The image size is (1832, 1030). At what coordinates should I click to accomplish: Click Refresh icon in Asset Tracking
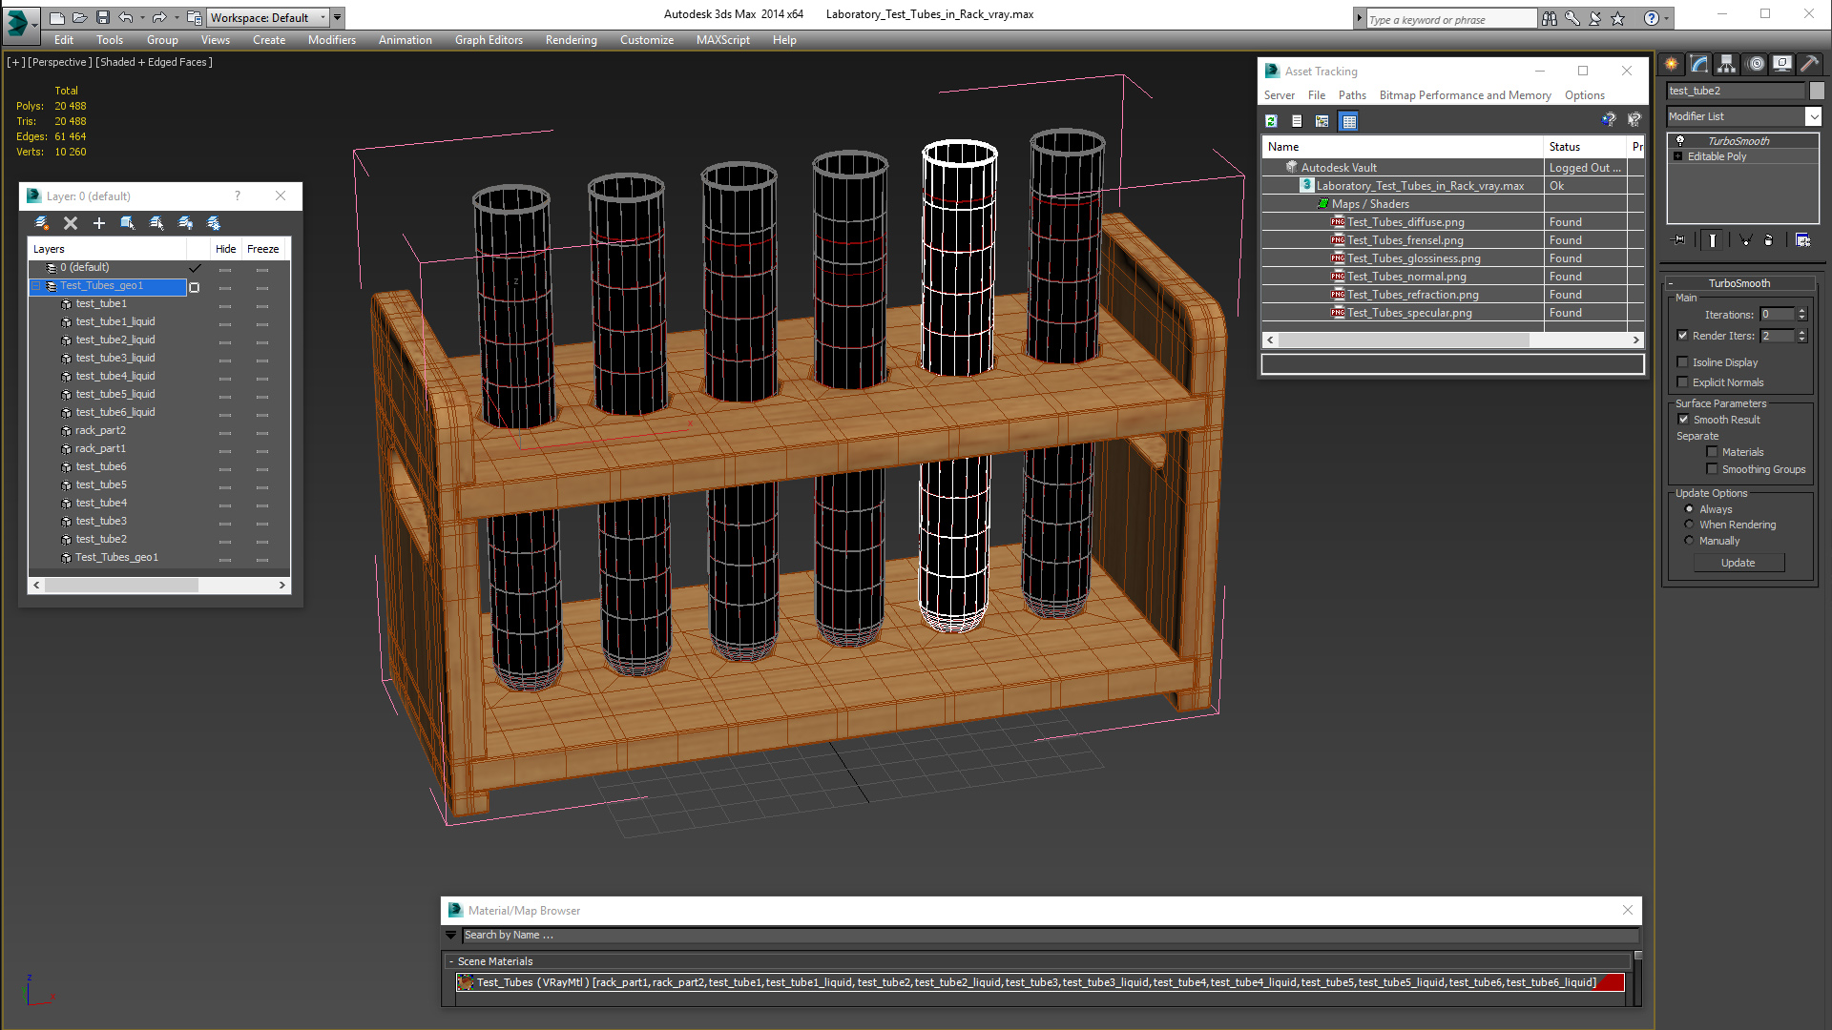pyautogui.click(x=1271, y=121)
